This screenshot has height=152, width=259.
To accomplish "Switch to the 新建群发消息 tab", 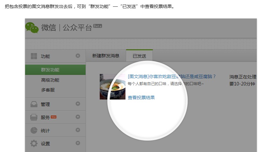I will pos(106,56).
